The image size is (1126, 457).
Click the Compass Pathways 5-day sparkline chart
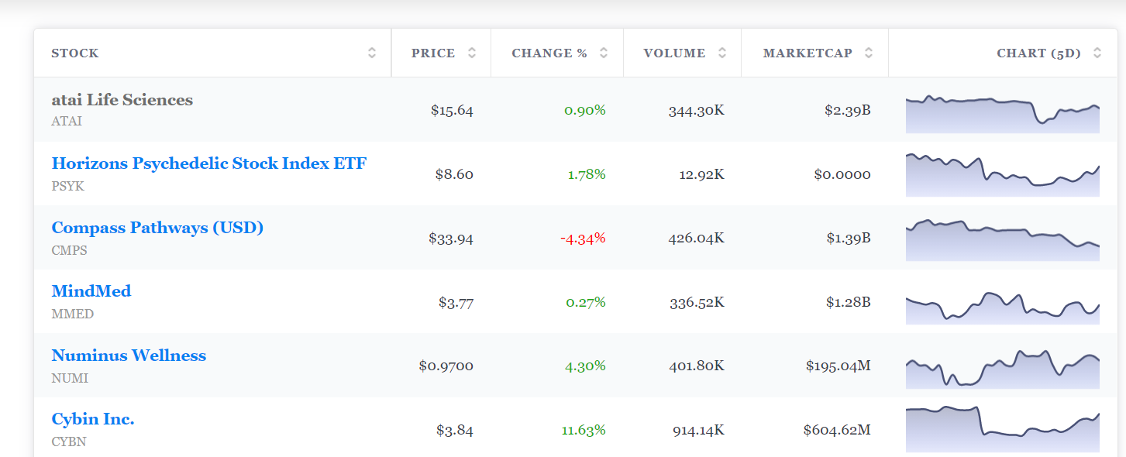[1002, 240]
